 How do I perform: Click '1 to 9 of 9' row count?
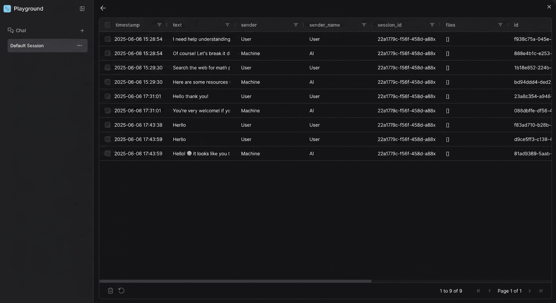pyautogui.click(x=451, y=291)
